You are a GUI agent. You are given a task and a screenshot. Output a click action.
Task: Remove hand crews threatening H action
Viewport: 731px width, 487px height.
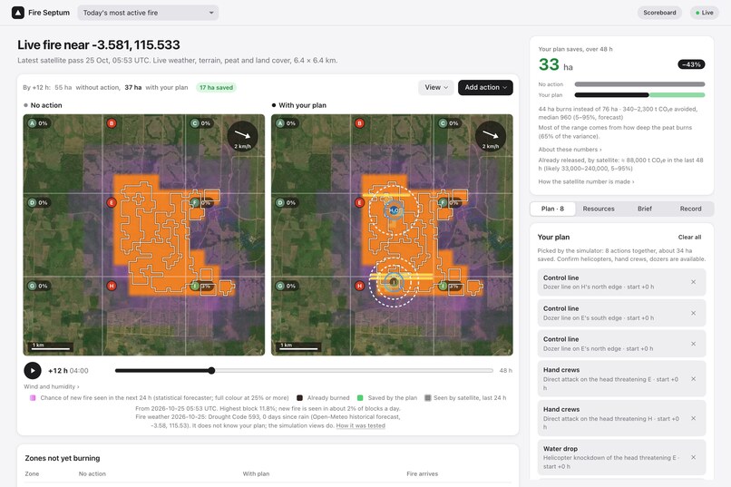pos(693,418)
